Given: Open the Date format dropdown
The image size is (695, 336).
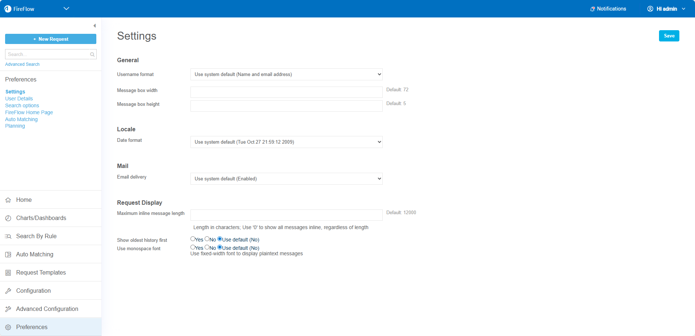Looking at the screenshot, I should pos(286,142).
